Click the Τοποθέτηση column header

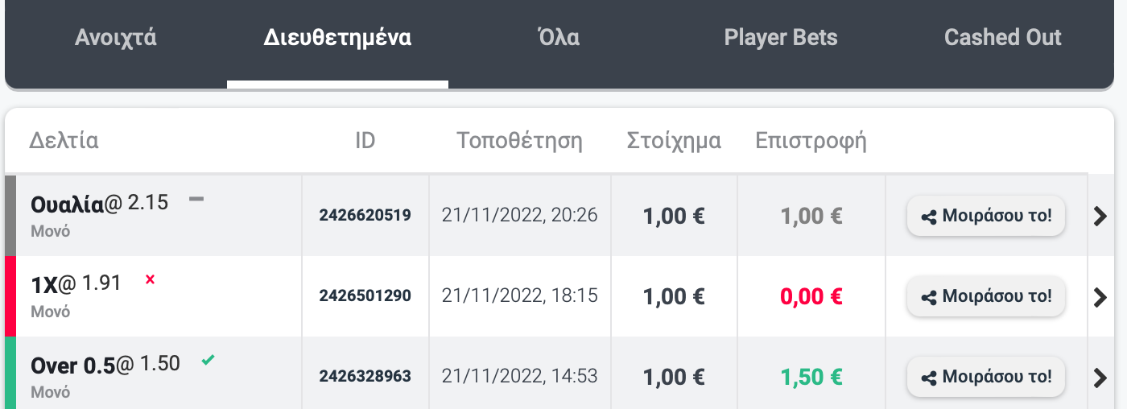point(519,141)
